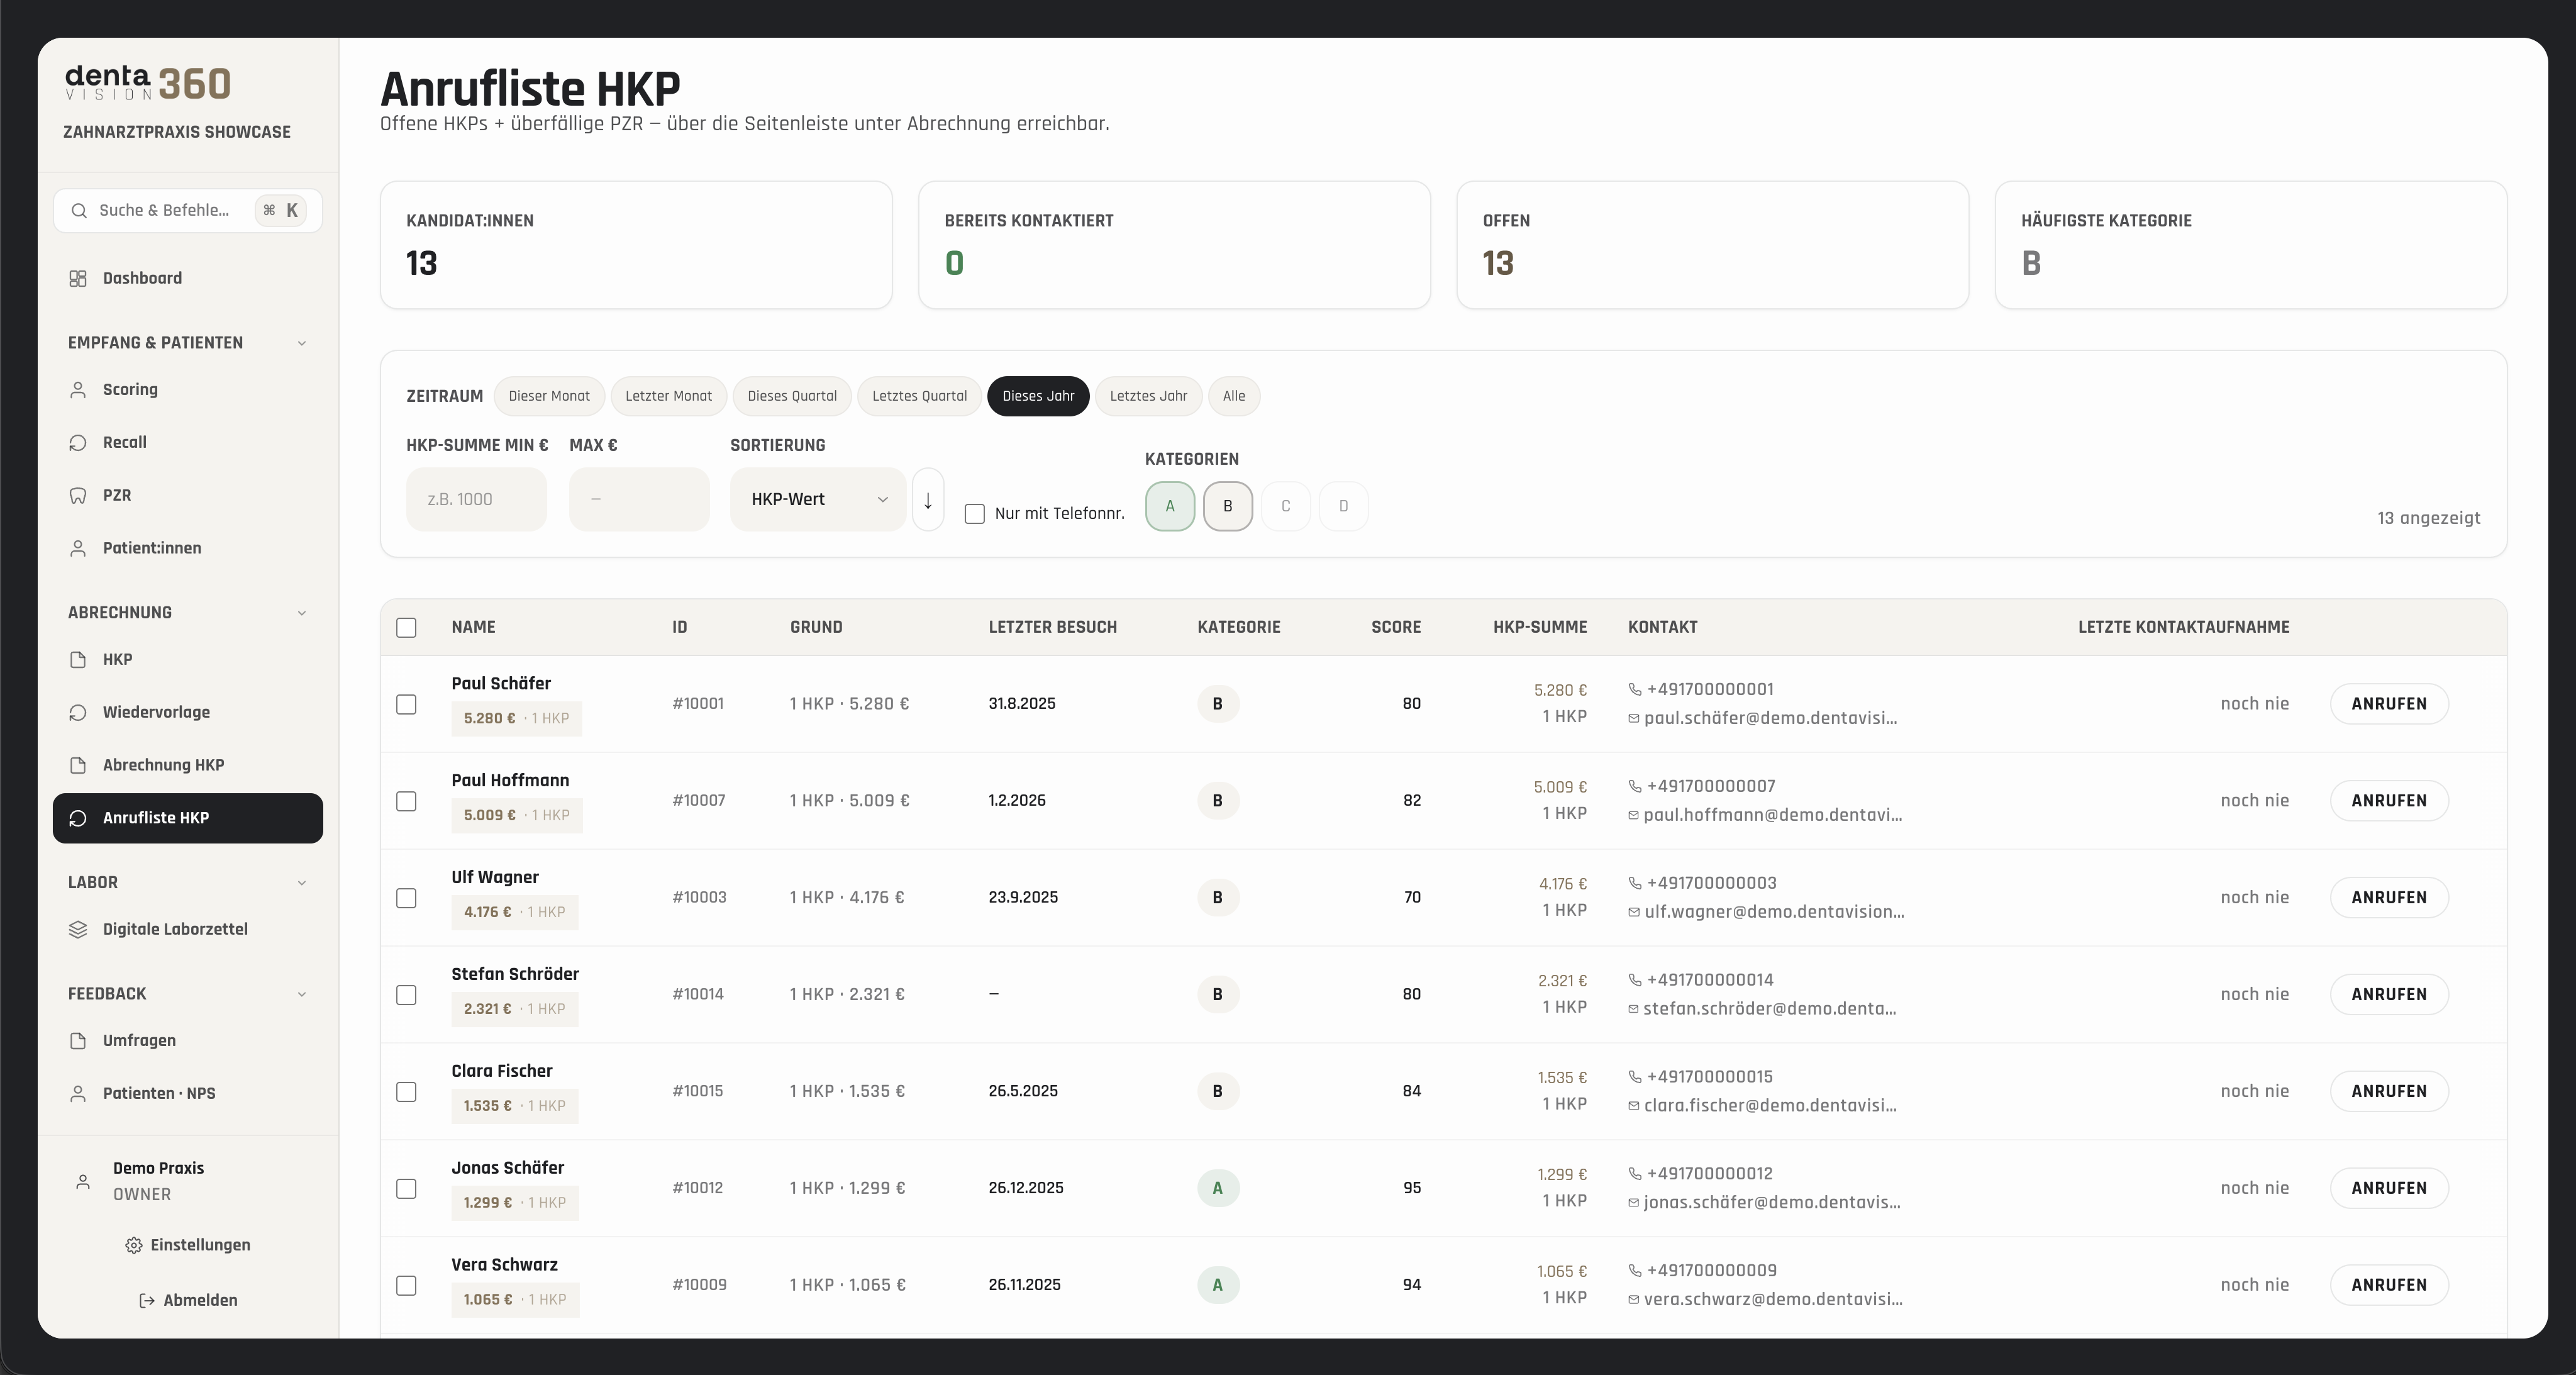The width and height of the screenshot is (2576, 1375).
Task: Collapse the Abrechnung section chevron
Action: pos(302,613)
